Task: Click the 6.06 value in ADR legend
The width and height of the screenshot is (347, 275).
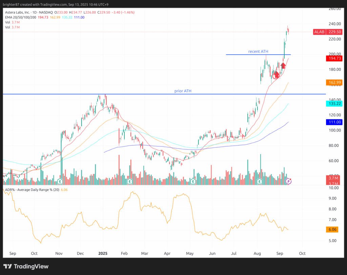Action: (x=64, y=190)
